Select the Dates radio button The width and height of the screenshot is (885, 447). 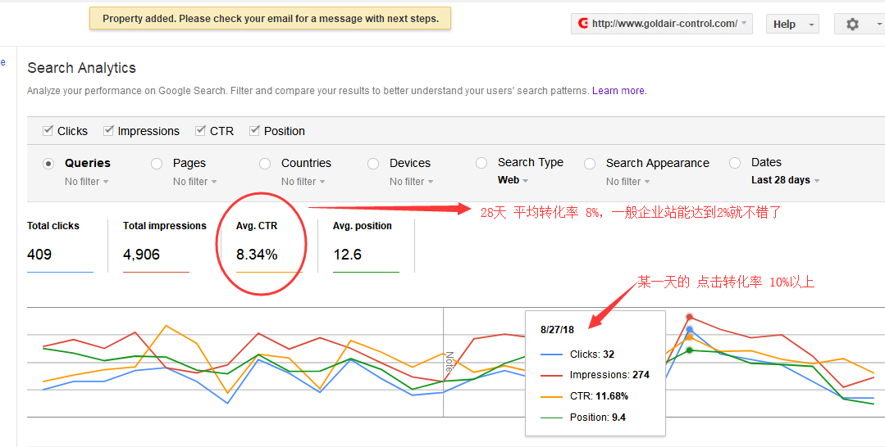tap(735, 163)
